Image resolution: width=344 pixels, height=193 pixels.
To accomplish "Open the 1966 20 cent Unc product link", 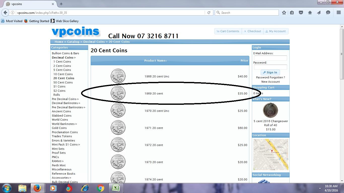I will point(157,76).
